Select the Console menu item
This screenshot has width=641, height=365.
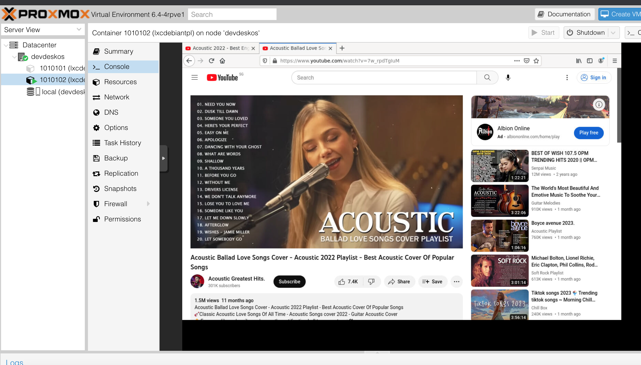click(123, 67)
